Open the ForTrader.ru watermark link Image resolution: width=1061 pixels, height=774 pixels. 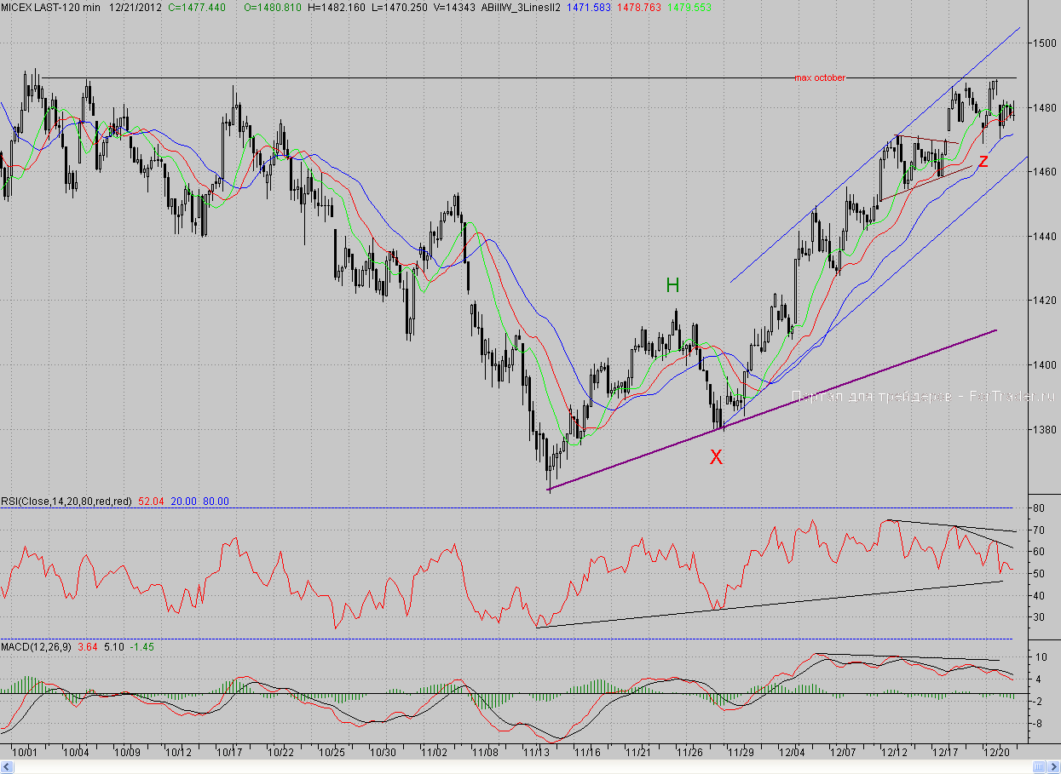[923, 396]
